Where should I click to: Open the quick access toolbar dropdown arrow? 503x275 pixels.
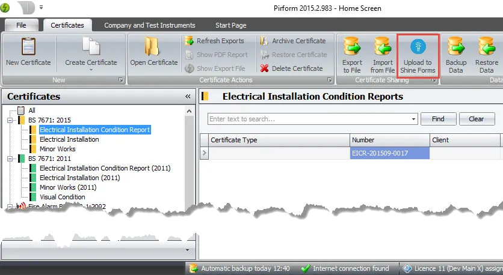click(41, 7)
